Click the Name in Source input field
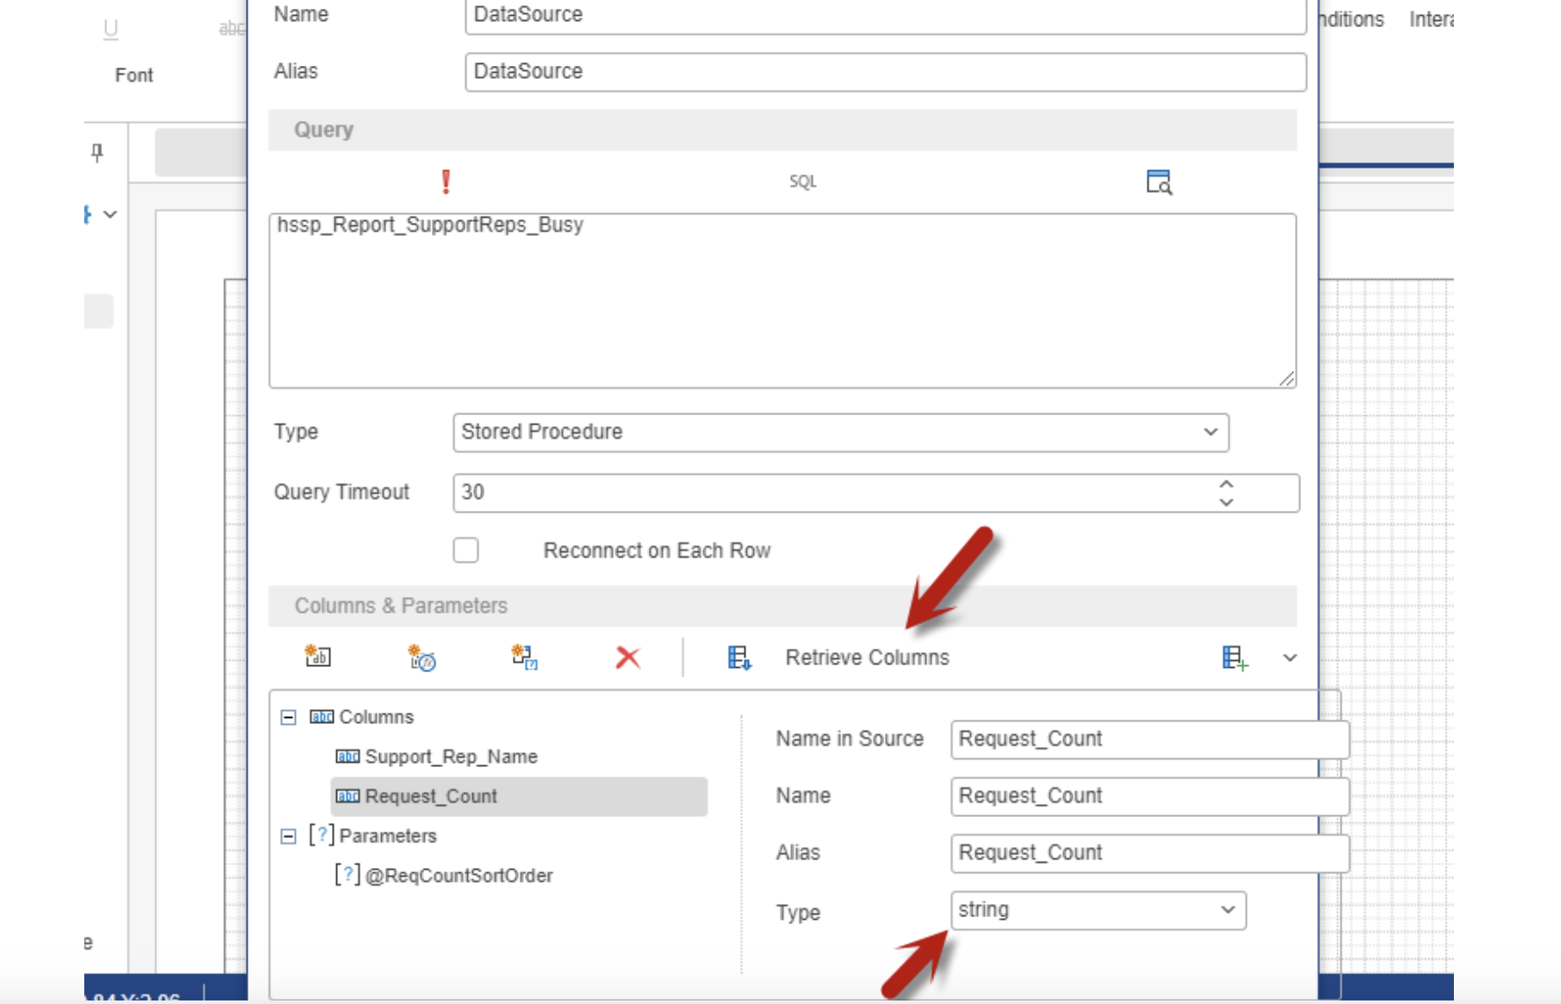 [1148, 739]
